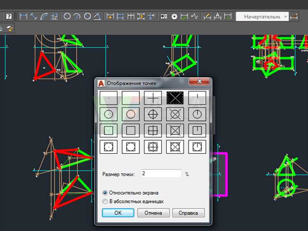This screenshot has height=231, width=308.
Task: Select the Diameter dimension tool
Action: click(87, 16)
